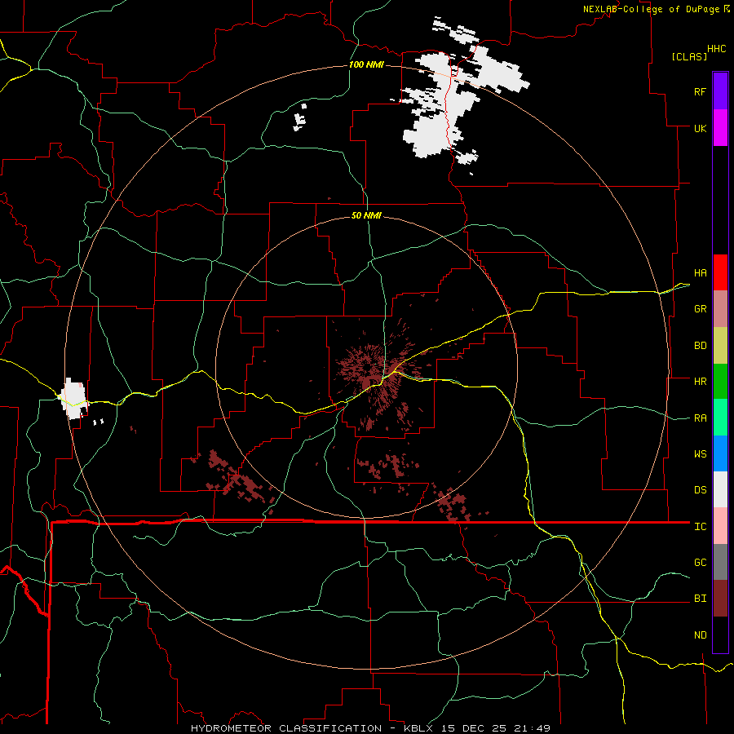Click the Hydrometeor Classification KBLX timestamp caption

(370, 728)
